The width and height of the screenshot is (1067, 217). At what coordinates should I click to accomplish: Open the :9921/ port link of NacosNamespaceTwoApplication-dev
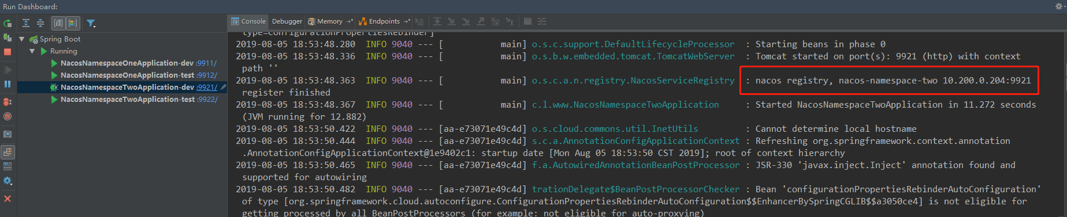(207, 87)
